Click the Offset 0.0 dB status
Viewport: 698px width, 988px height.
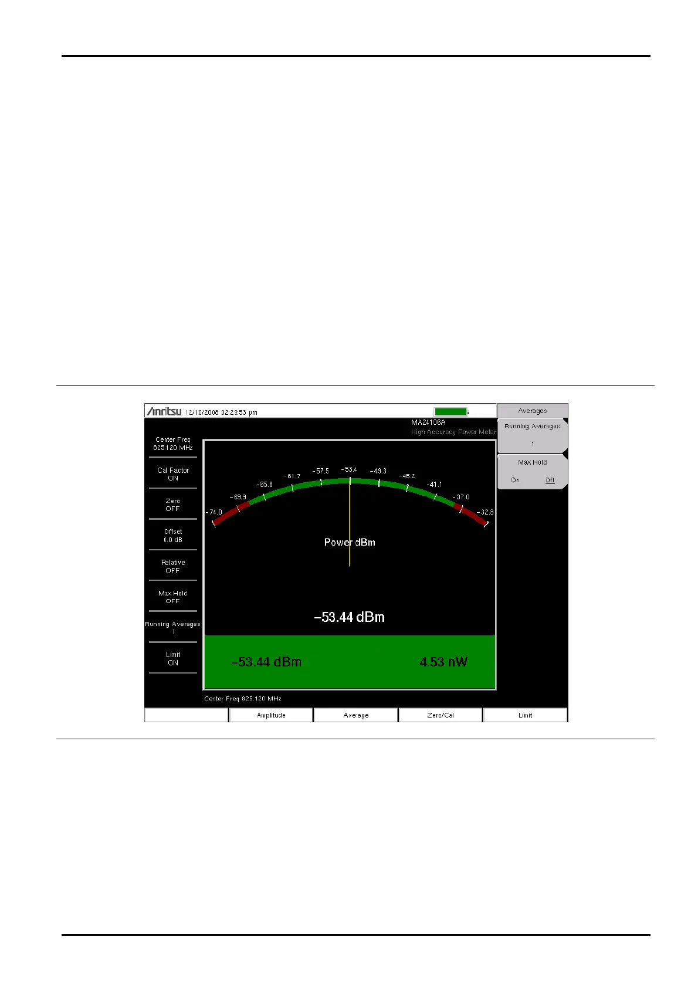click(173, 536)
